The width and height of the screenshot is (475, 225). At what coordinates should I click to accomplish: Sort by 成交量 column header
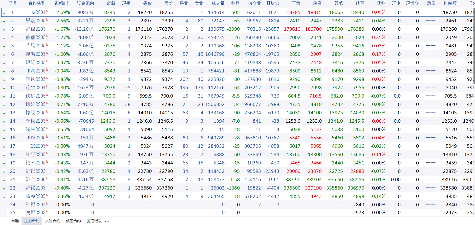[x=218, y=3]
